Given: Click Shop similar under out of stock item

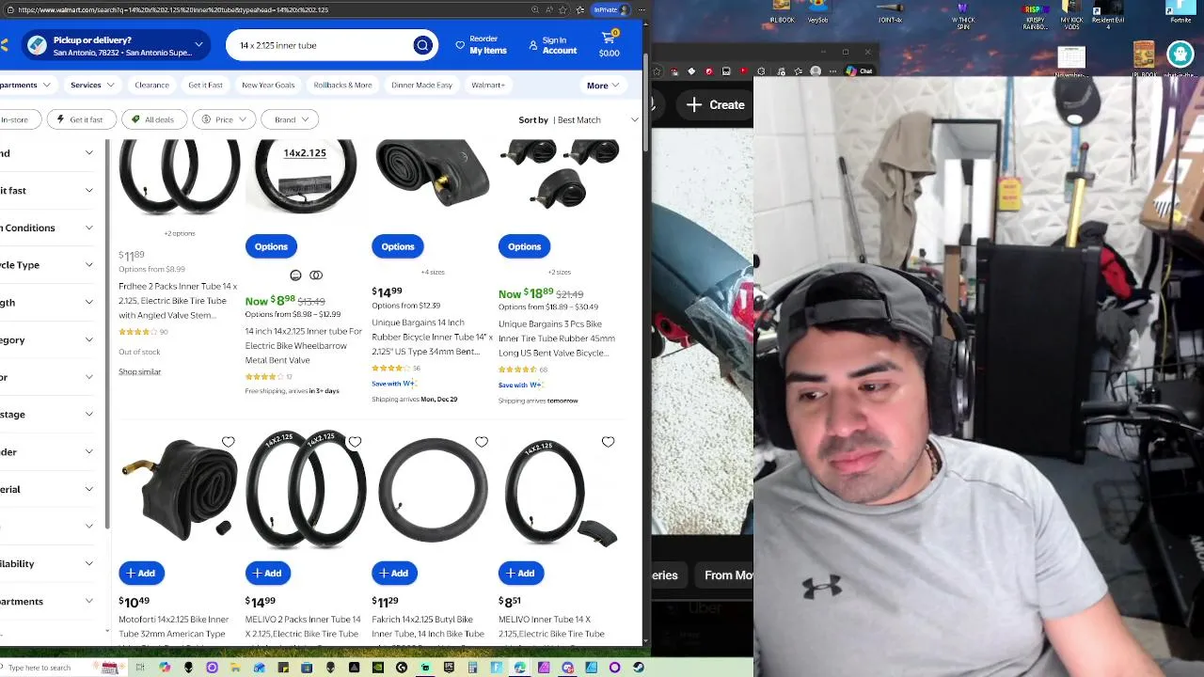Looking at the screenshot, I should tap(139, 371).
